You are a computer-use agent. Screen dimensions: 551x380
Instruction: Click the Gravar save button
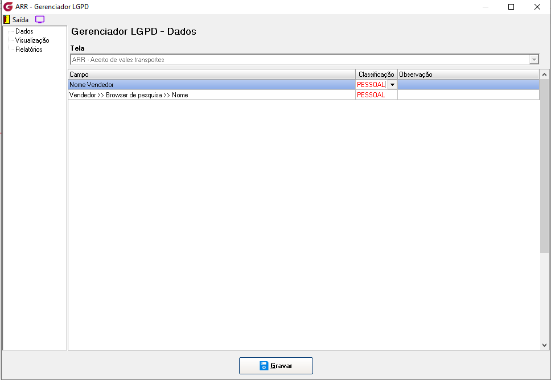click(x=276, y=366)
